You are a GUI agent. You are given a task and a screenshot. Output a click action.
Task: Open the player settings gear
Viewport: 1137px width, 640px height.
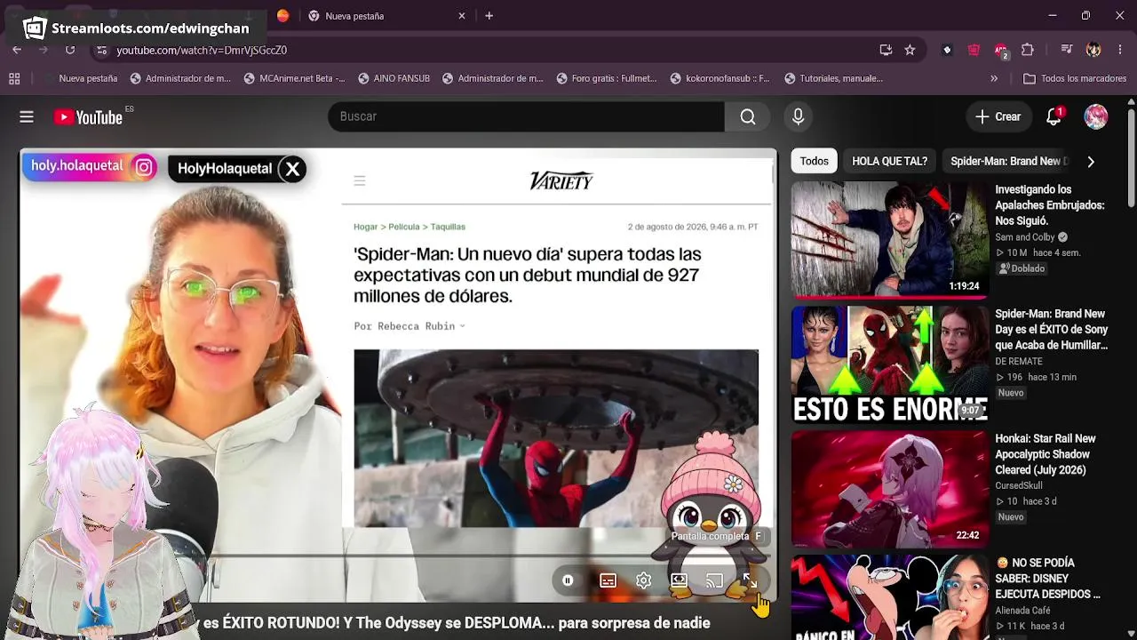pos(643,580)
